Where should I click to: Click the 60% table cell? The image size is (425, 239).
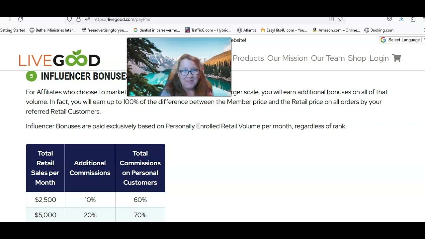coord(140,199)
